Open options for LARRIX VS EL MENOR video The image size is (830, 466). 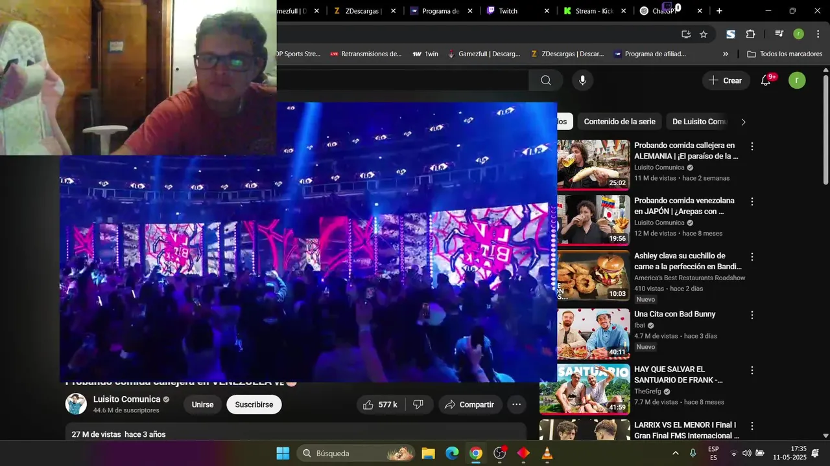click(x=752, y=426)
